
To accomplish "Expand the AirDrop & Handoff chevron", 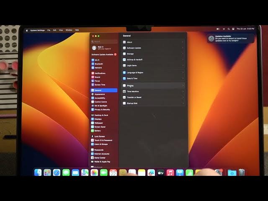I will pyautogui.click(x=183, y=59).
